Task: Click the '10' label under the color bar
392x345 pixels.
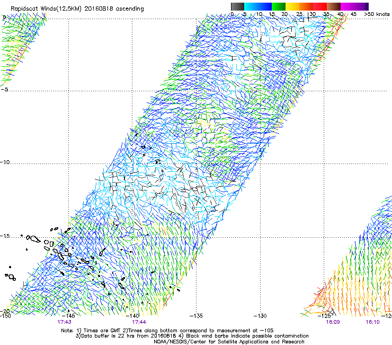Action: [259, 14]
